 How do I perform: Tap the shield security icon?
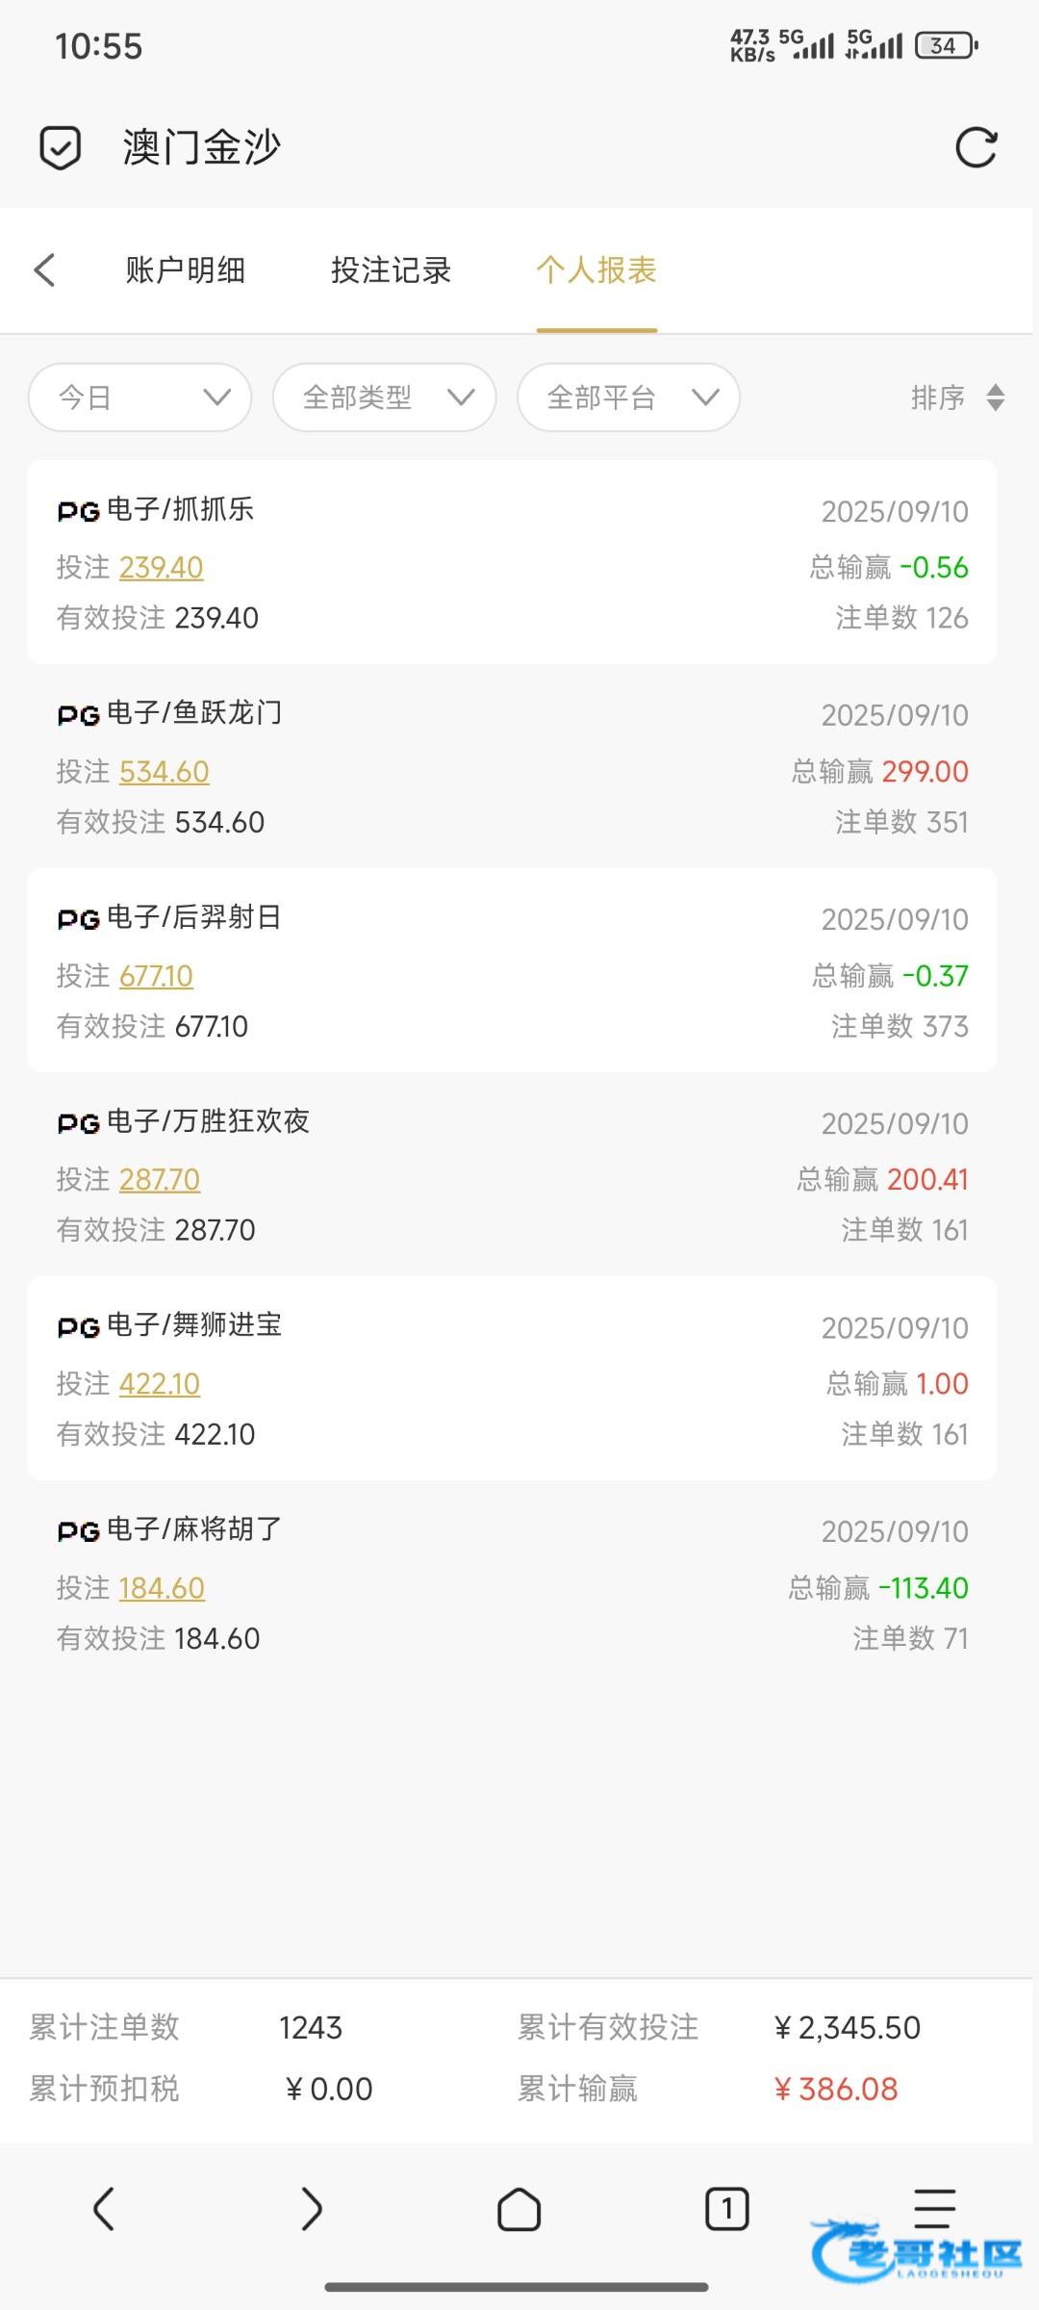coord(60,147)
